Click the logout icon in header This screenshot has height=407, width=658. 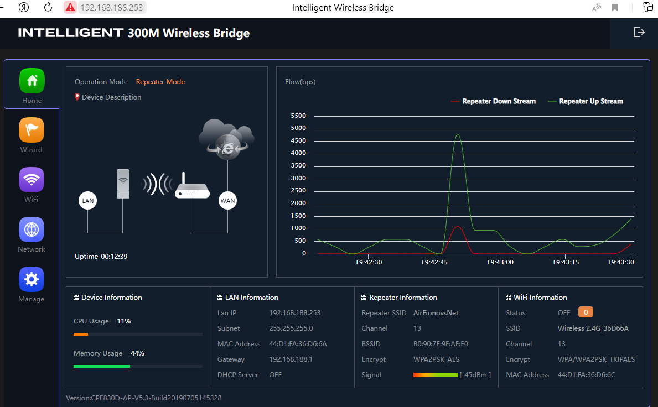[639, 33]
